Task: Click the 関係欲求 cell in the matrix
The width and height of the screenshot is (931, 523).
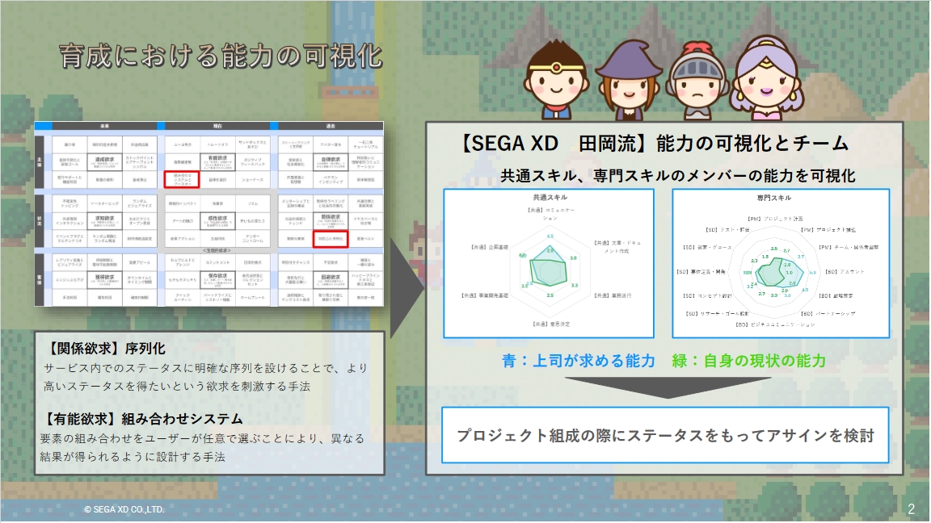Action: point(331,220)
